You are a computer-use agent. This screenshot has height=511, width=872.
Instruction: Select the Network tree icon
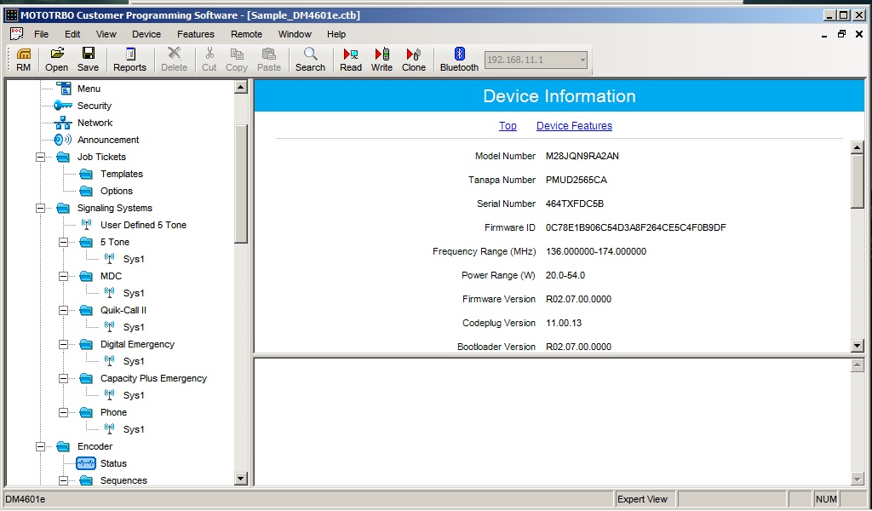(x=63, y=123)
